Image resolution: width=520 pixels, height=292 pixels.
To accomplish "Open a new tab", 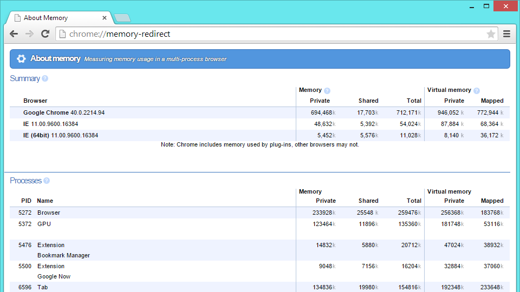I will click(x=122, y=18).
